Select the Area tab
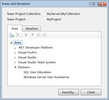 pos(15,28)
